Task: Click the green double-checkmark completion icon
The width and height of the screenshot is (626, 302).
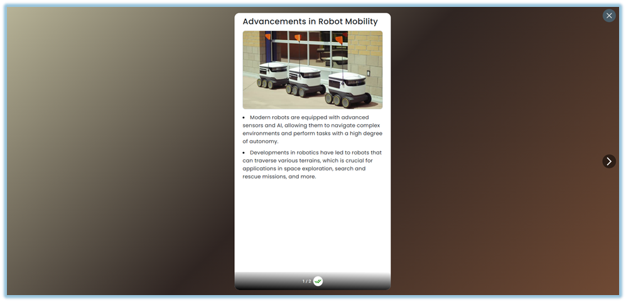Action: point(318,281)
